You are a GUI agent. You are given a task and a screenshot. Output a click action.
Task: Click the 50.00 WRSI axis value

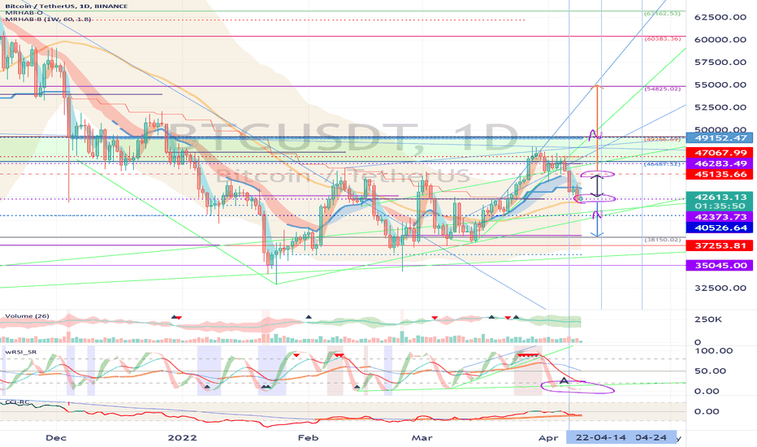point(710,371)
